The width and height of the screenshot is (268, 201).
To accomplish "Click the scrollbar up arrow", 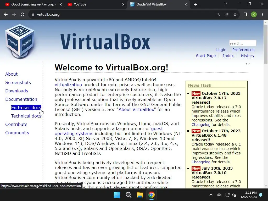I will click(266, 23).
